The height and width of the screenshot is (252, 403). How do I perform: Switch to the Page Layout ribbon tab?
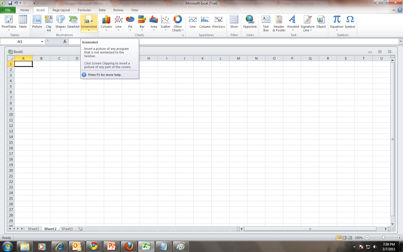coord(61,10)
